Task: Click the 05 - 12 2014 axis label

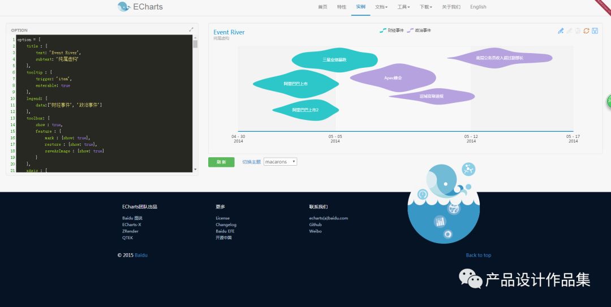Action: [471, 139]
